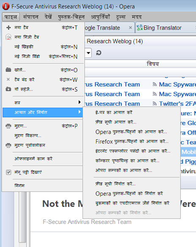
Task: Open Twitter's 2FA feed item
Action: coord(177,104)
